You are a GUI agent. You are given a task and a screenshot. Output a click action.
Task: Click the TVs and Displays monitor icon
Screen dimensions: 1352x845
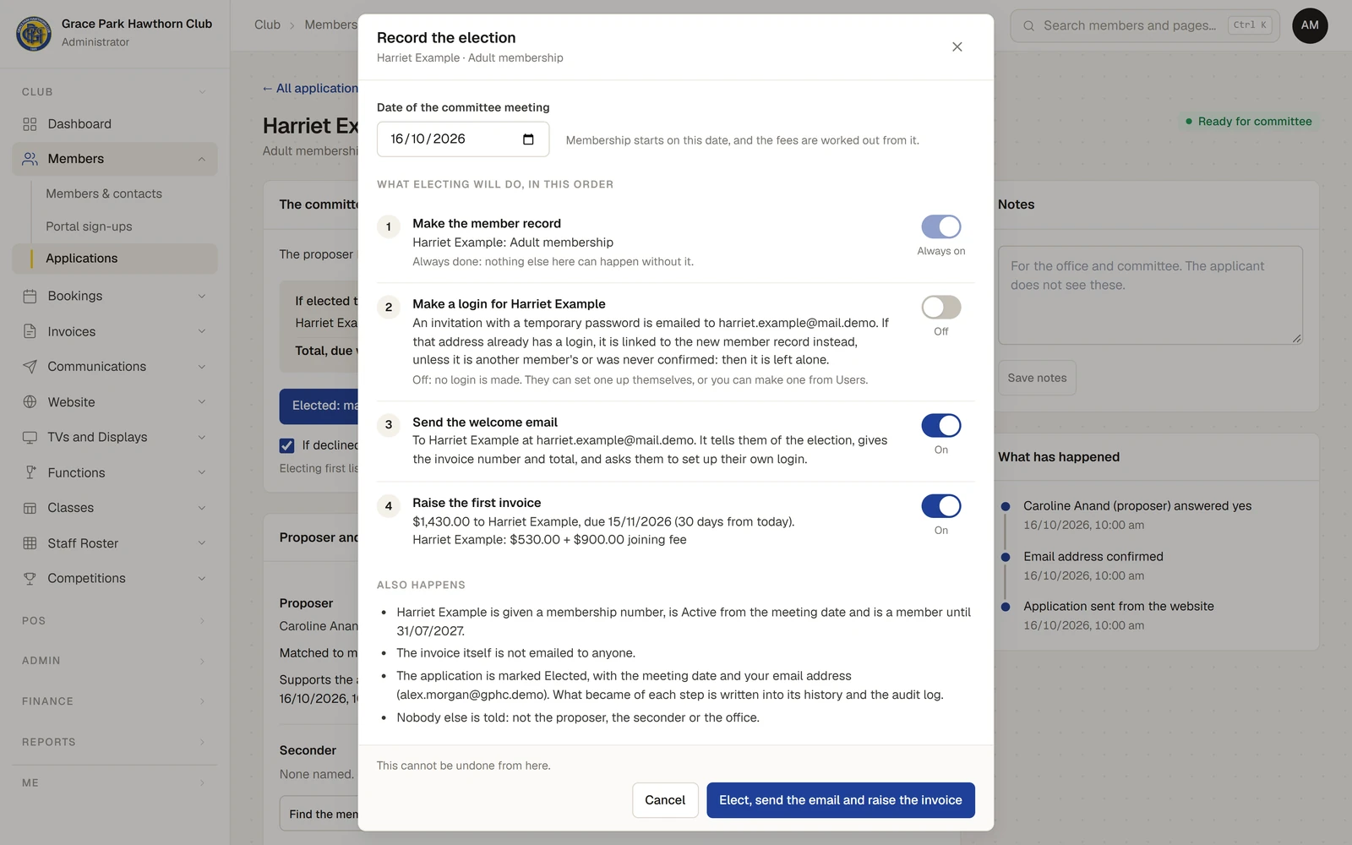30,437
